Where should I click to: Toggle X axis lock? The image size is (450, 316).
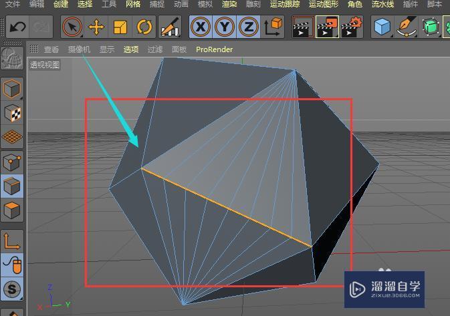point(201,27)
